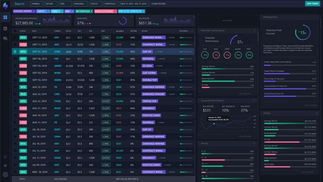
Task: Open the Symbol filter dropdown
Action: [x=36, y=4]
